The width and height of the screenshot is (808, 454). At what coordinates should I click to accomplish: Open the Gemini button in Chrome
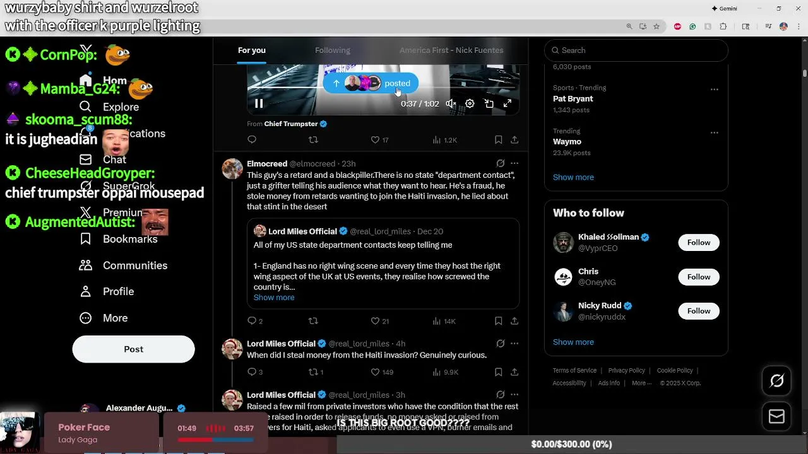pyautogui.click(x=725, y=9)
